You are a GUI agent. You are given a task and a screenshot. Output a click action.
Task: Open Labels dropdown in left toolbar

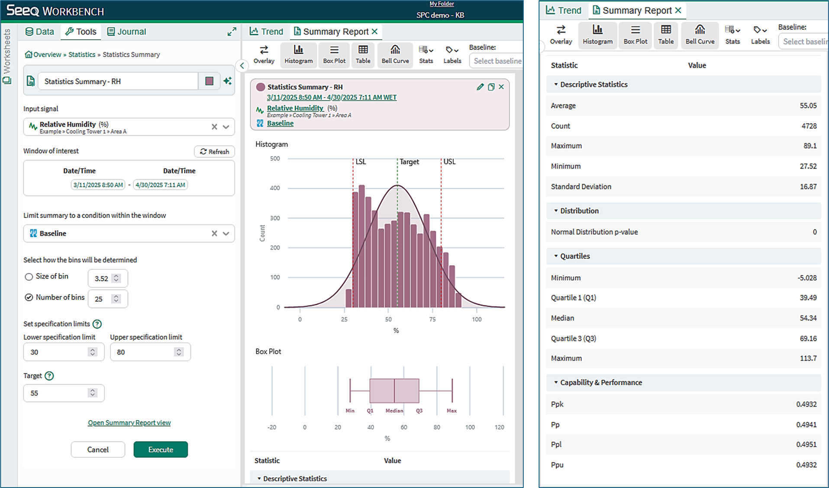point(452,54)
